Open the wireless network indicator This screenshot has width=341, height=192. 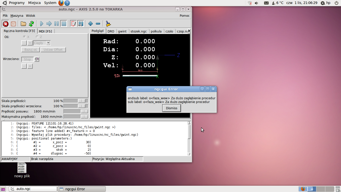pyautogui.click(x=250, y=3)
